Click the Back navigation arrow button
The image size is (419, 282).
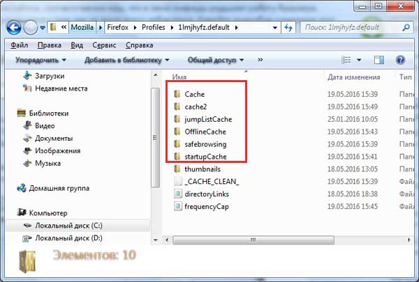click(14, 29)
